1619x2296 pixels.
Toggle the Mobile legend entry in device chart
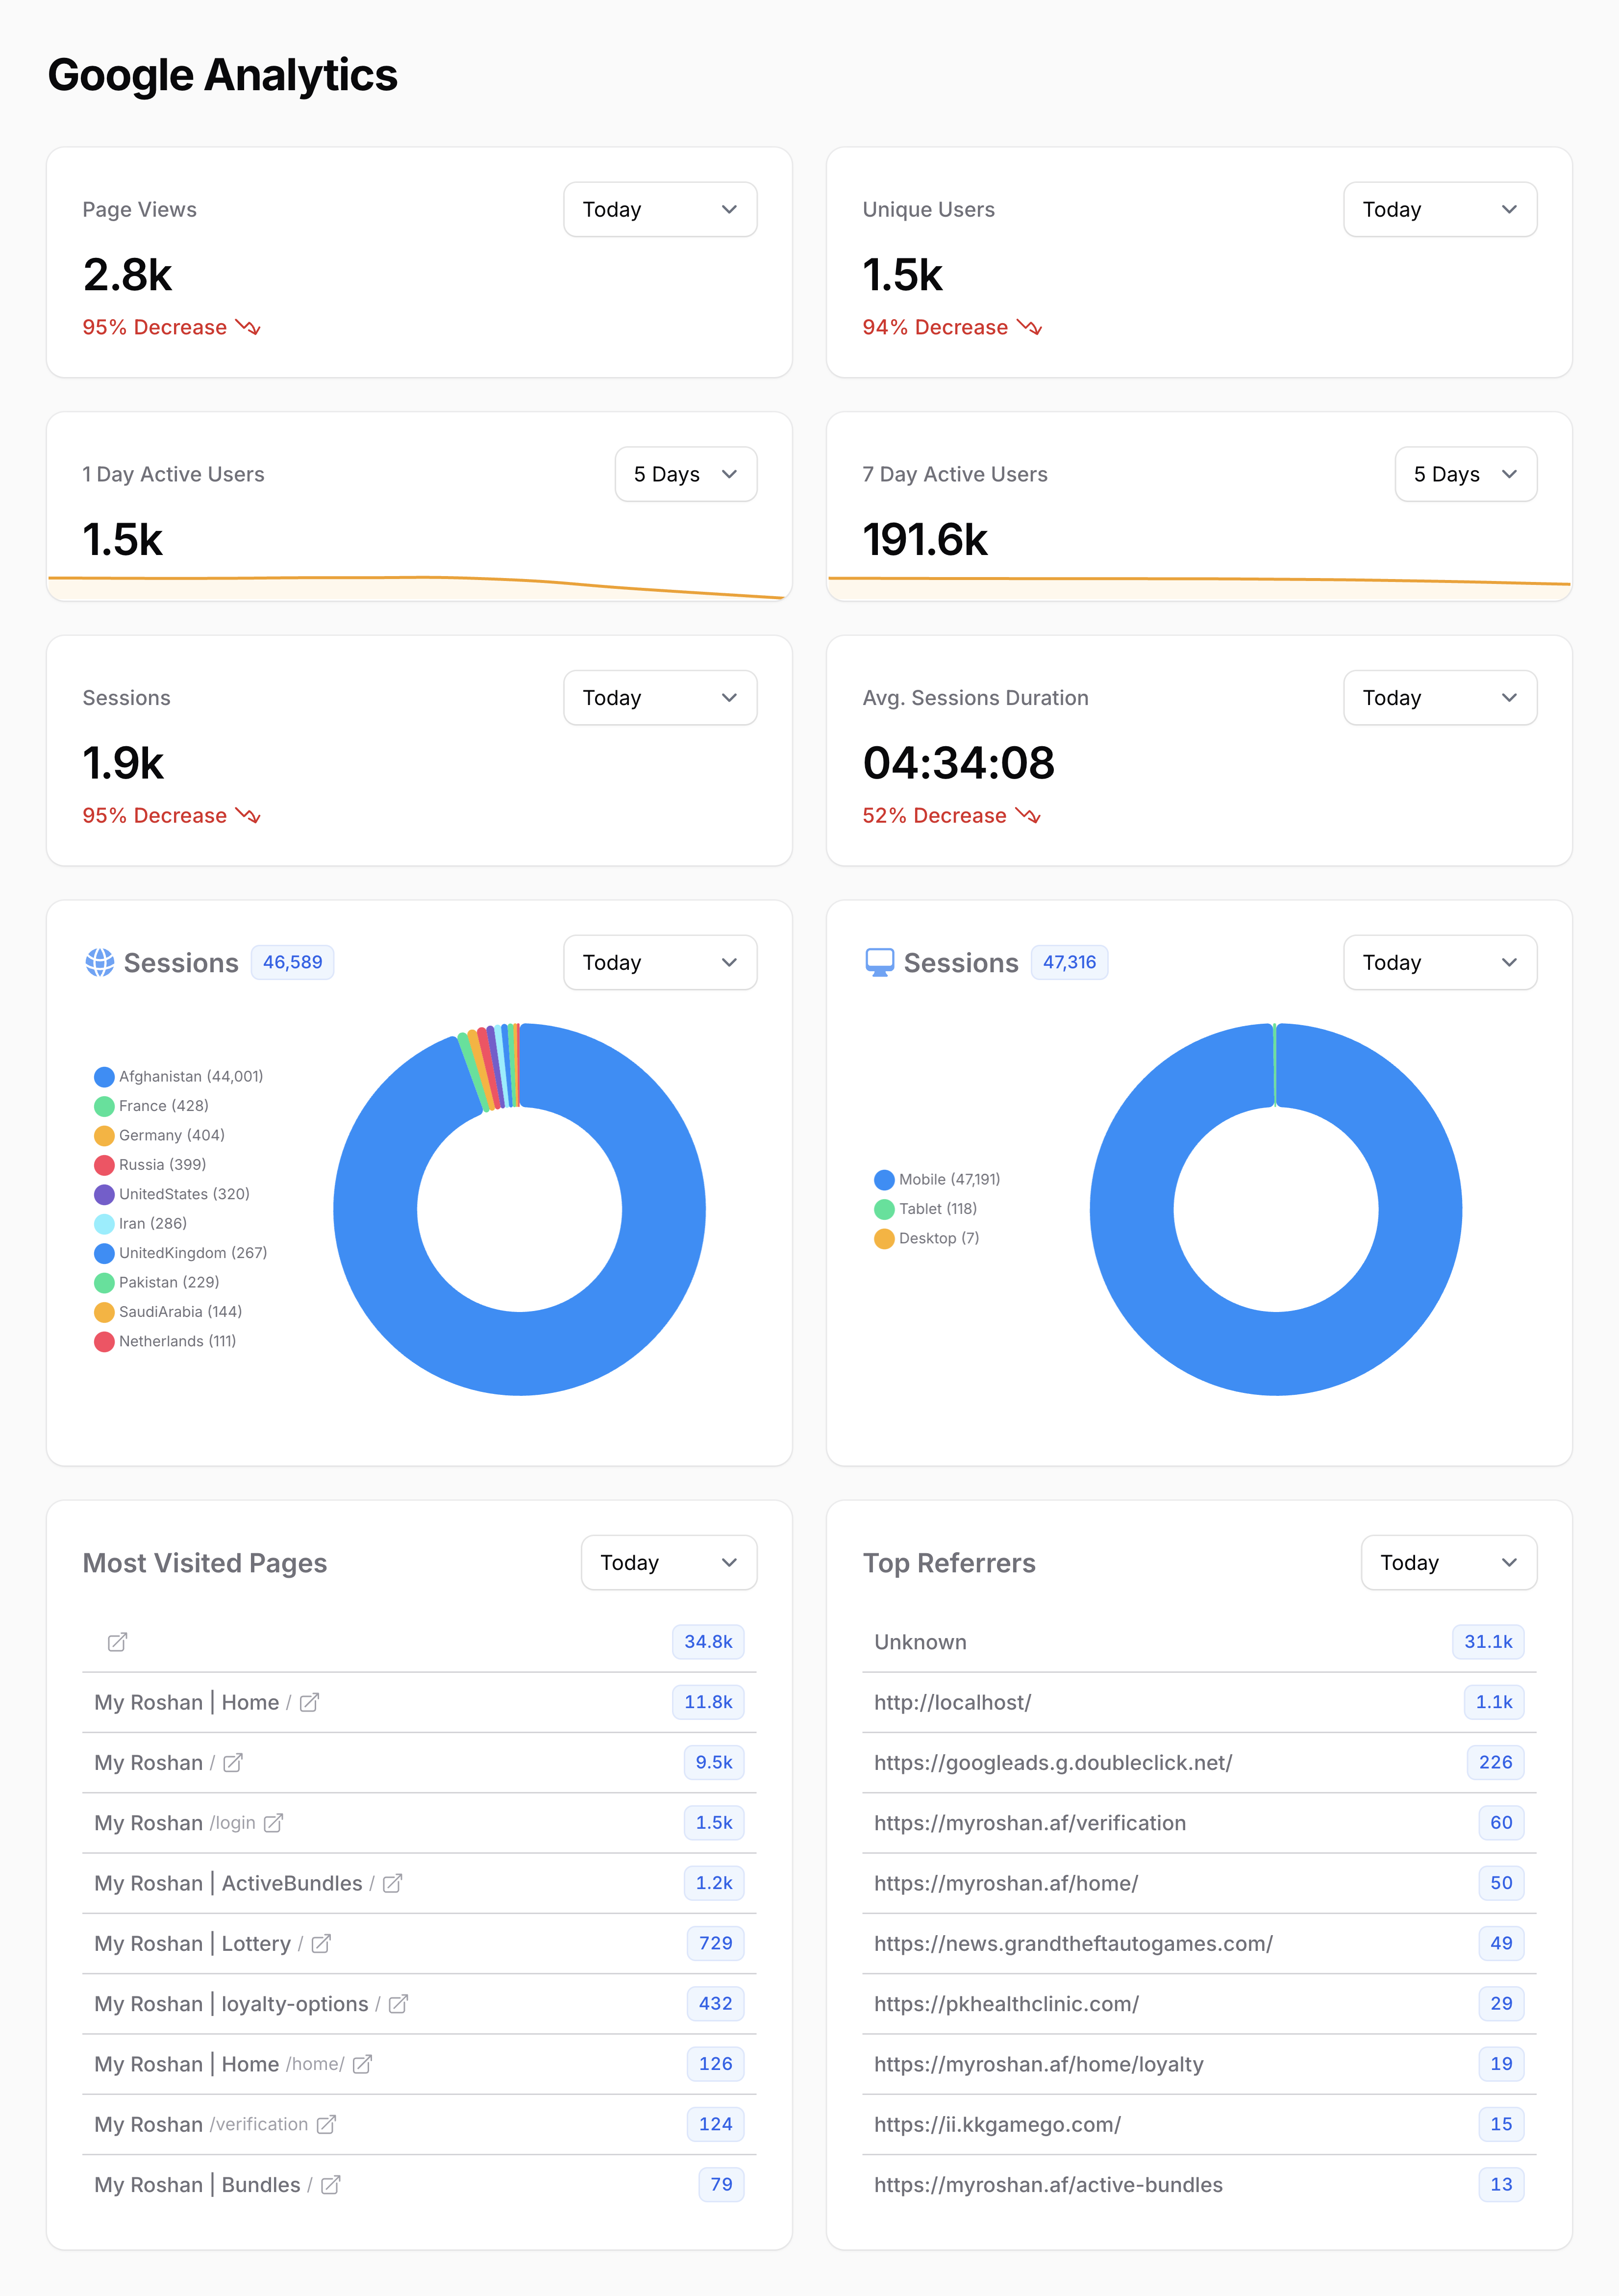(937, 1179)
